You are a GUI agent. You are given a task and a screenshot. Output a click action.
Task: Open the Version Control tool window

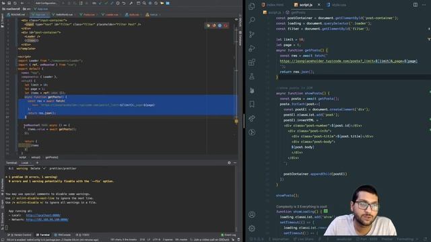click(x=20, y=235)
